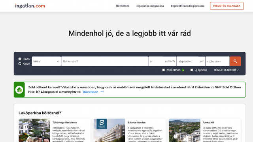Click the Forest Hill title

pyautogui.click(x=208, y=123)
